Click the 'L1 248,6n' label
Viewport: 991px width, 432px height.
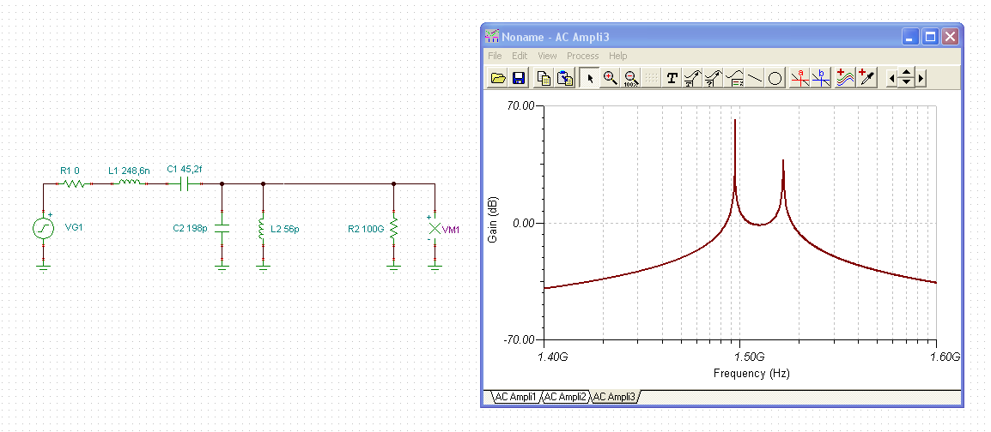pyautogui.click(x=129, y=171)
